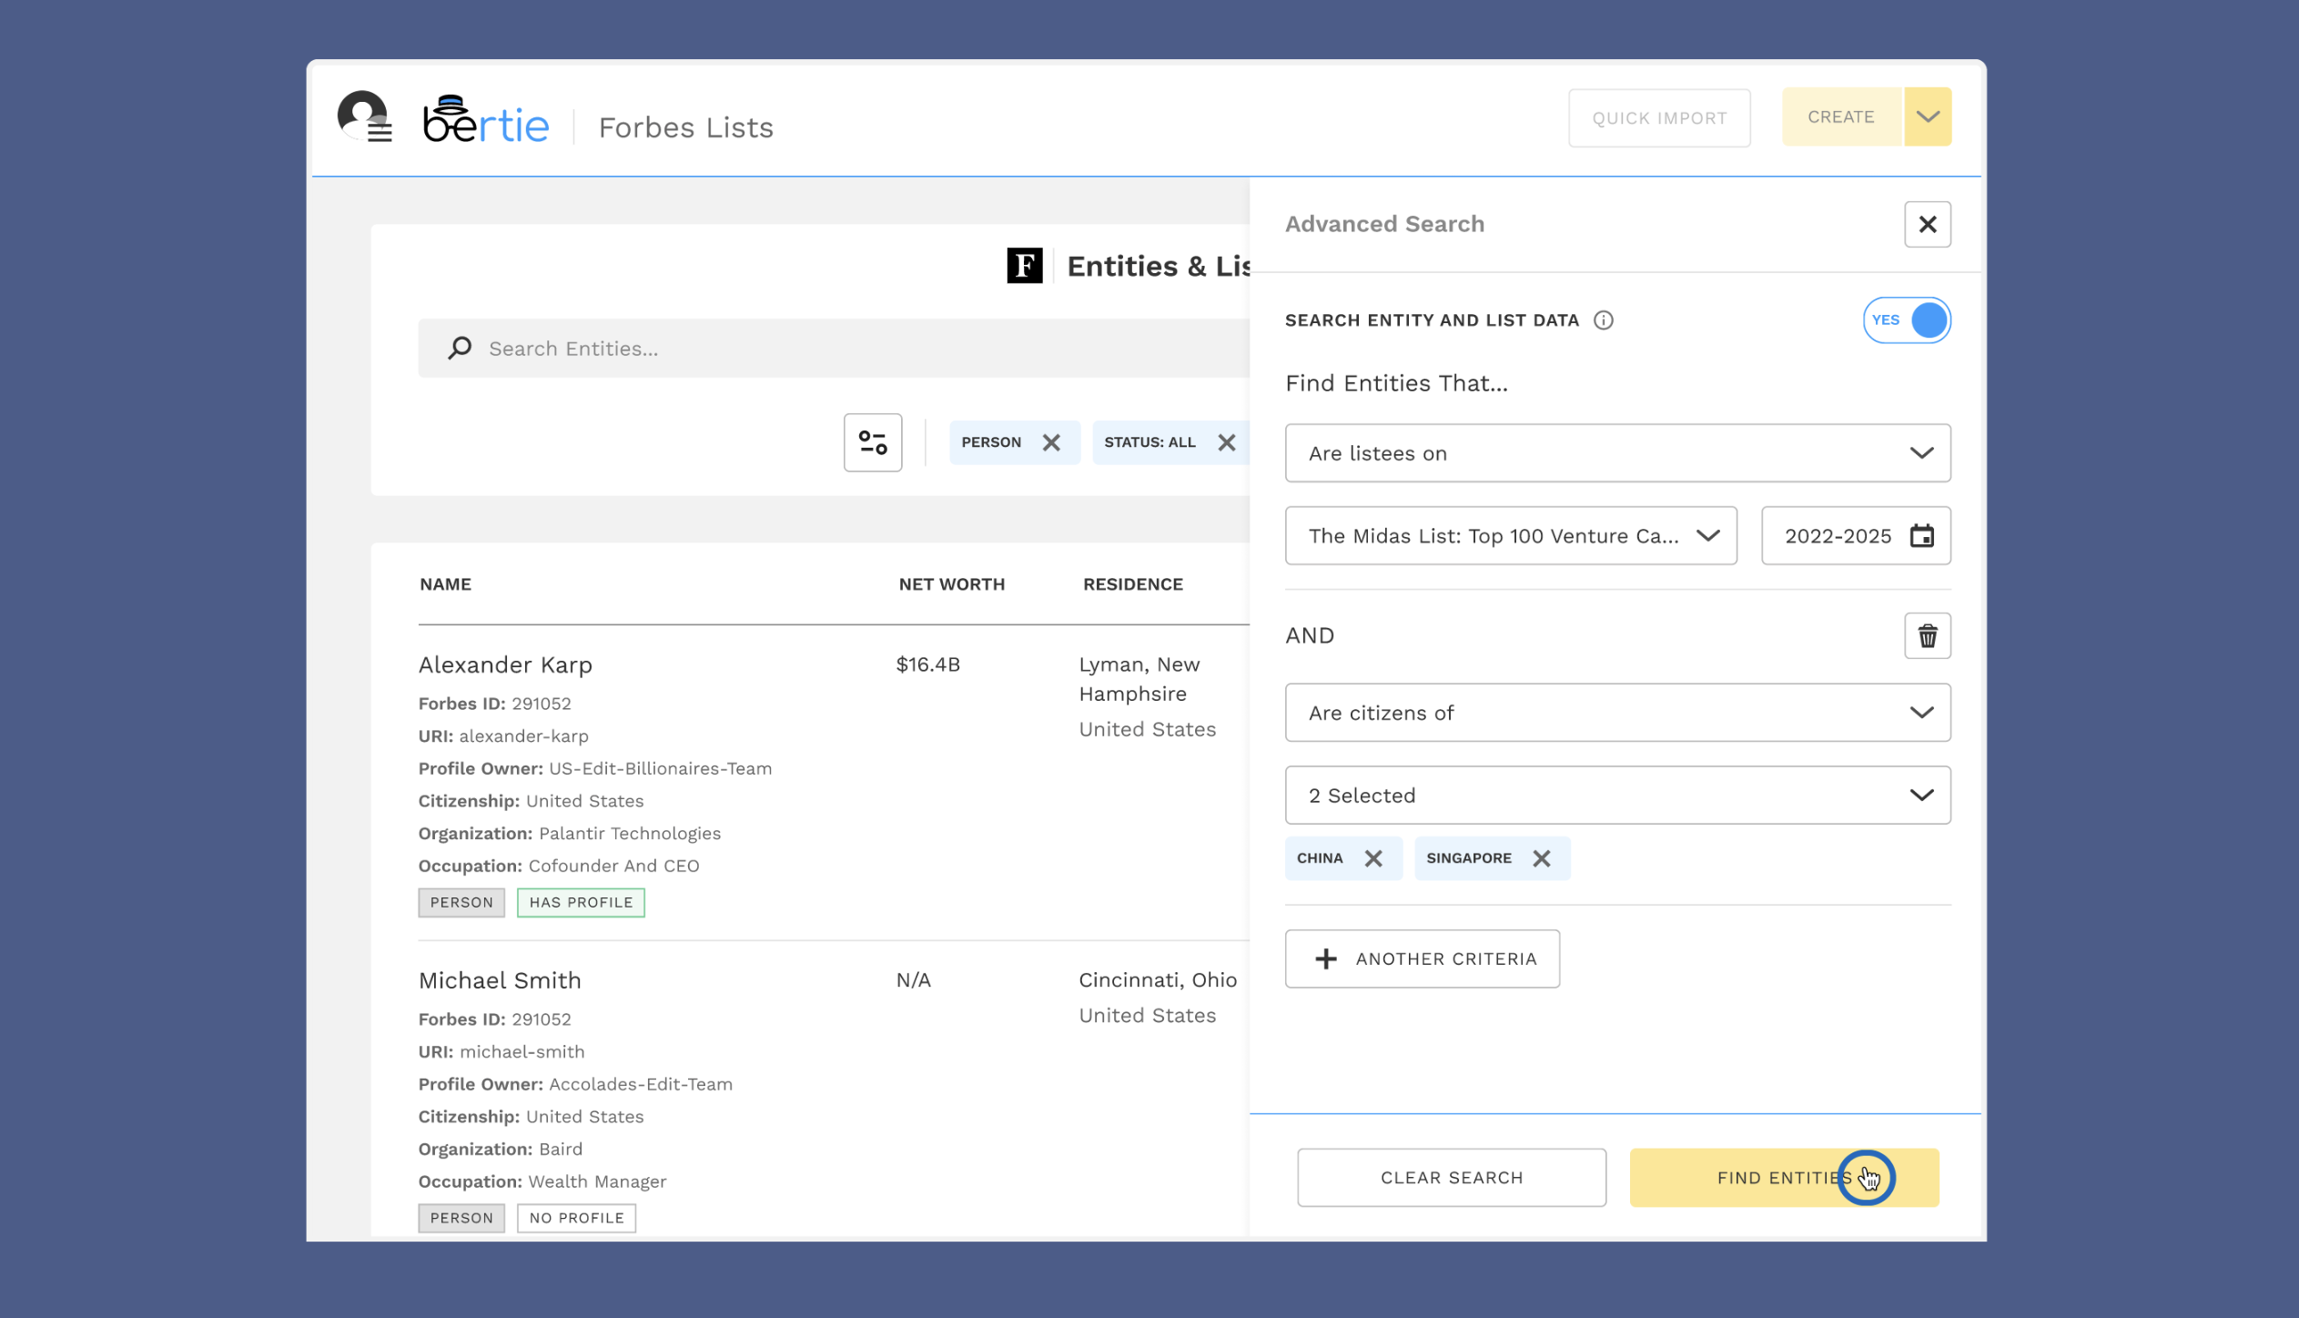Viewport: 2299px width, 1318px height.
Task: Click the calendar icon in the 2022-2025 field
Action: pos(1922,536)
